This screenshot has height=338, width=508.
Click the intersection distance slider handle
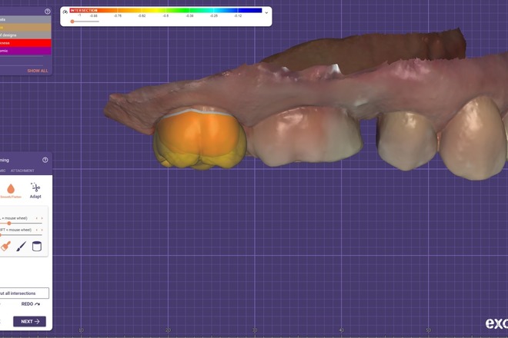tap(72, 22)
